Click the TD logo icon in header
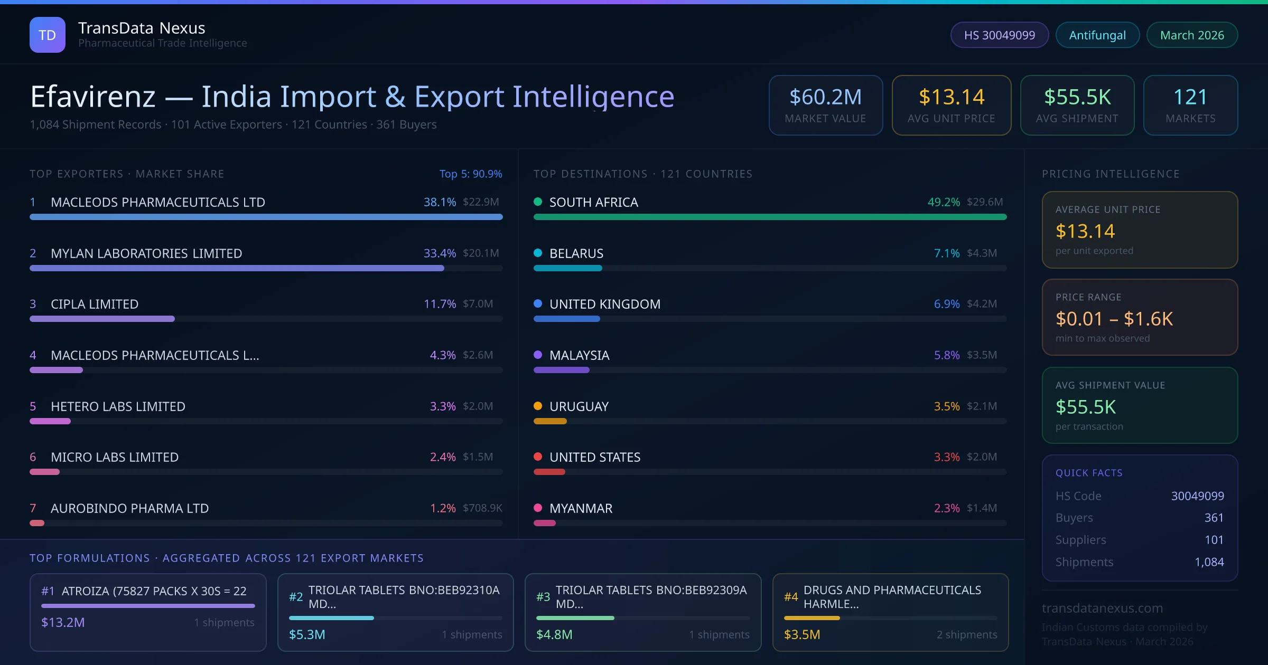Image resolution: width=1268 pixels, height=665 pixels. [x=47, y=34]
